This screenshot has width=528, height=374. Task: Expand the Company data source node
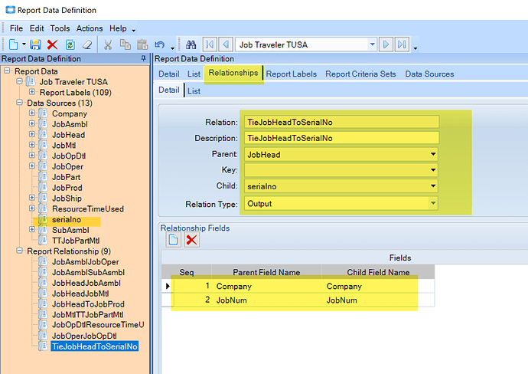(x=32, y=113)
